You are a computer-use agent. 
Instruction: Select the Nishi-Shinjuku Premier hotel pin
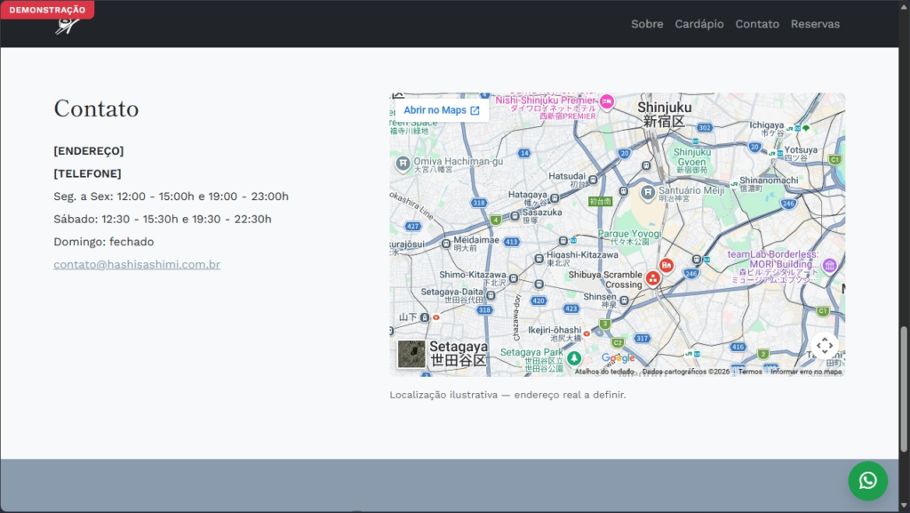(x=606, y=101)
